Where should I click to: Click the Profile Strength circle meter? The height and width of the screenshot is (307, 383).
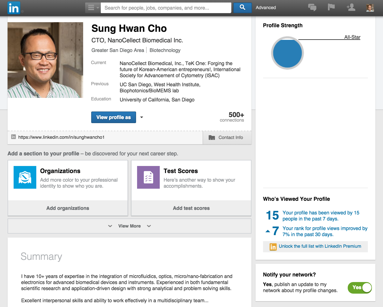[x=287, y=53]
